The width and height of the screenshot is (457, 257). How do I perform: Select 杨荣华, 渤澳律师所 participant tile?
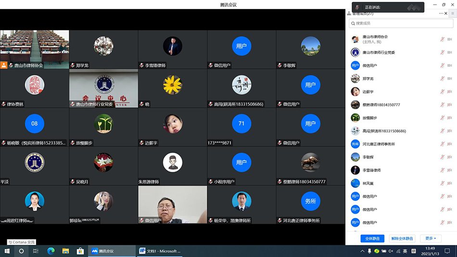pos(241,205)
